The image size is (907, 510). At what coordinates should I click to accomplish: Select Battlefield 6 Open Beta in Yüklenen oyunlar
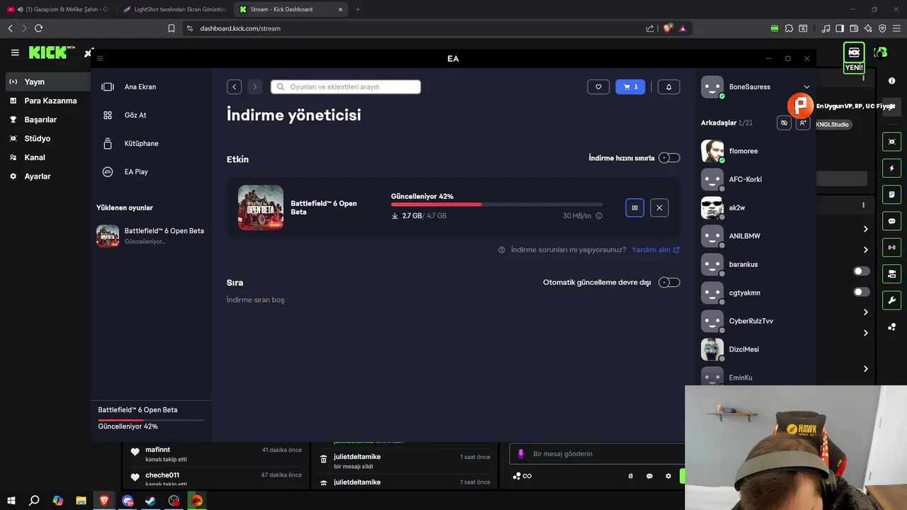pyautogui.click(x=151, y=235)
